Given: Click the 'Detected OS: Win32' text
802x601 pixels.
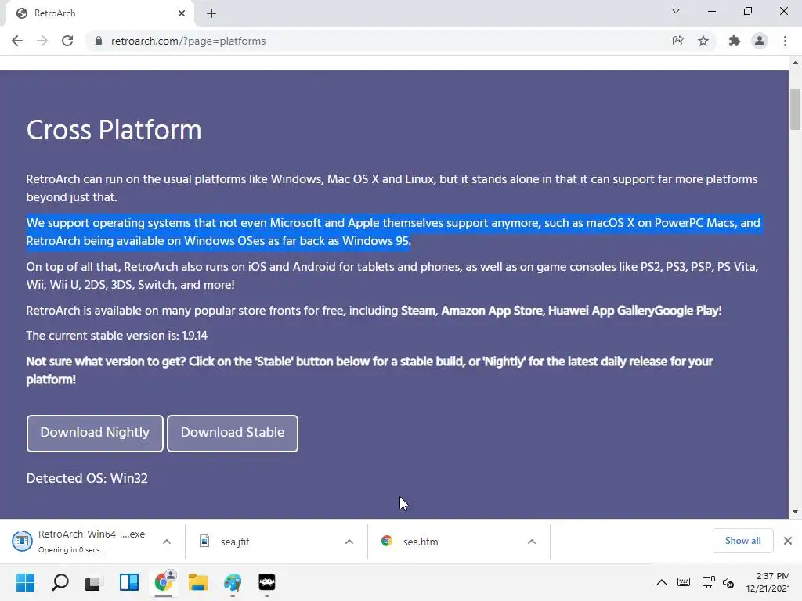Looking at the screenshot, I should [x=87, y=478].
